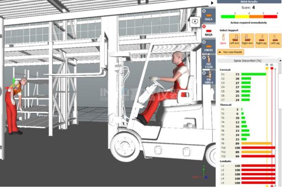The image size is (283, 189).
Task: Click the comment bubble icon in viewport
Action: pyautogui.click(x=194, y=21)
